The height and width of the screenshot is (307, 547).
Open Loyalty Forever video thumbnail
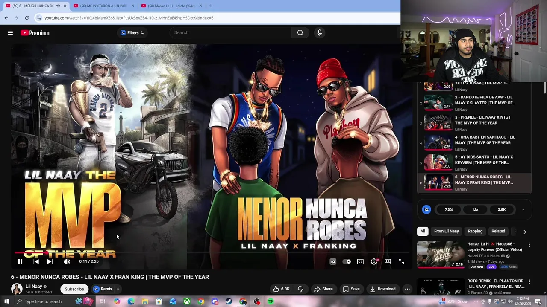point(441,255)
